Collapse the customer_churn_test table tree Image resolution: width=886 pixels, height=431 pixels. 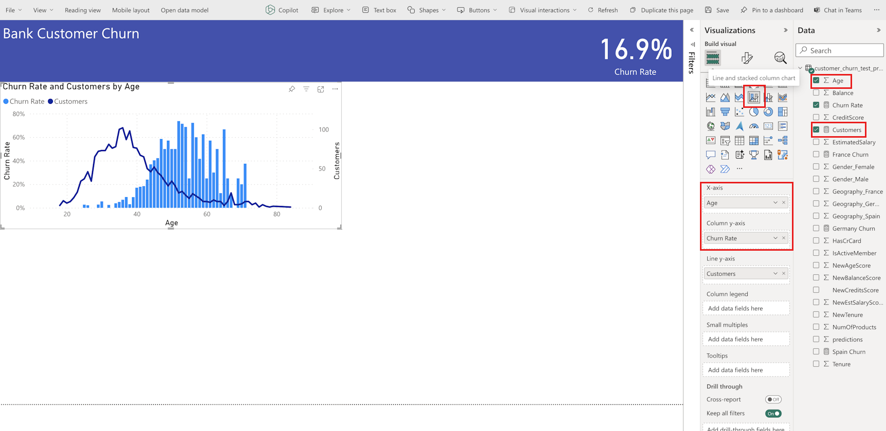[800, 68]
